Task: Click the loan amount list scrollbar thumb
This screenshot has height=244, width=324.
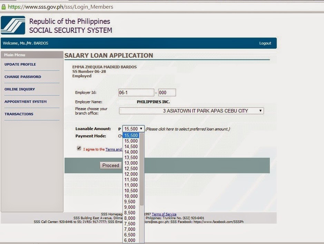Action: (x=142, y=169)
